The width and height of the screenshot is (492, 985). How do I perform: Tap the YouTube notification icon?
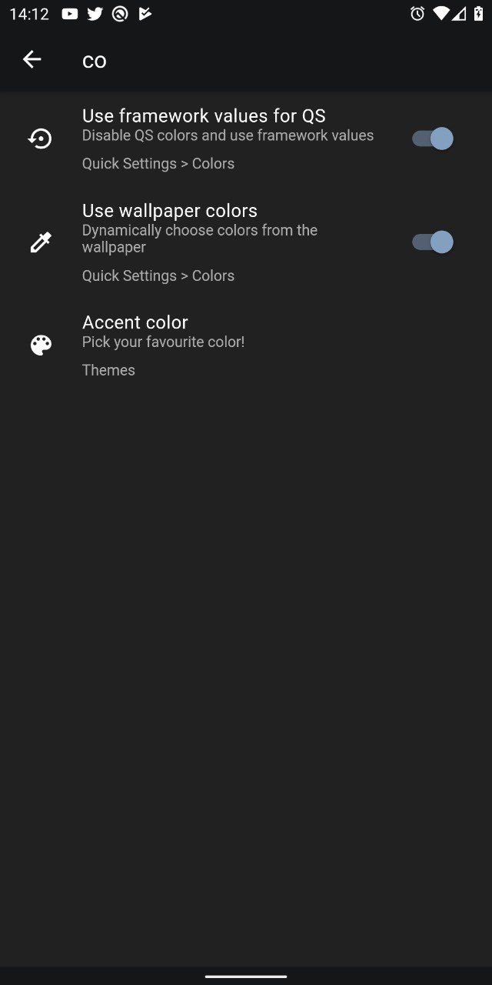(x=70, y=13)
